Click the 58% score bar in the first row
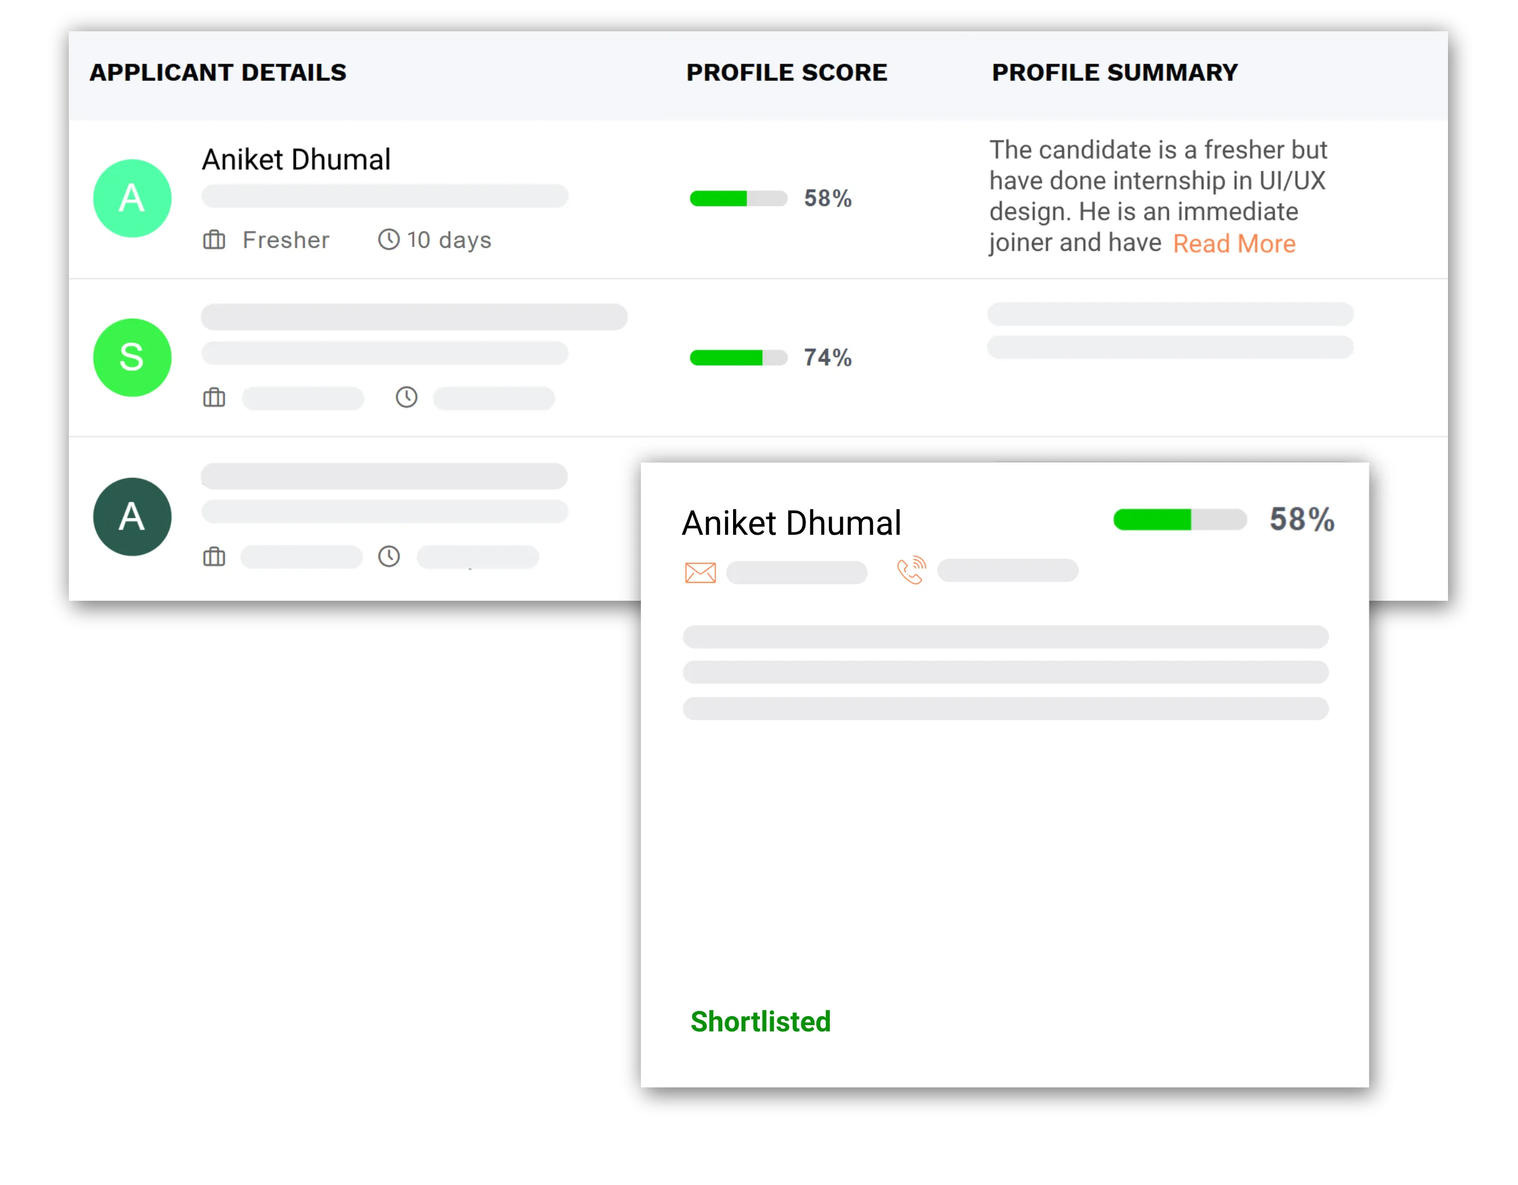Image resolution: width=1518 pixels, height=1185 pixels. (738, 199)
